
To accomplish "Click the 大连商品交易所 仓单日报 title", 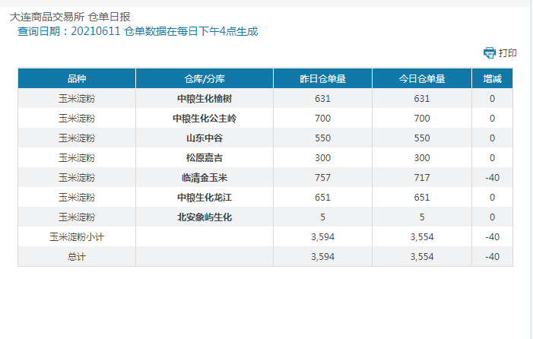I will point(70,17).
